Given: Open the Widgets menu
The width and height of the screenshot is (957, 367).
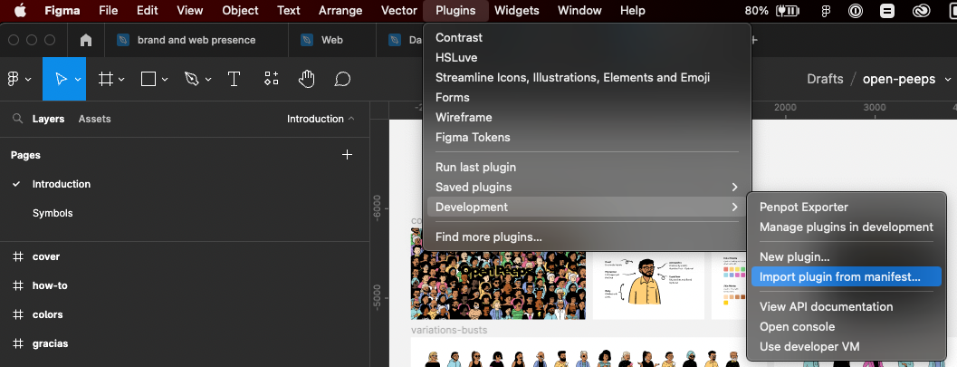Looking at the screenshot, I should tap(516, 10).
